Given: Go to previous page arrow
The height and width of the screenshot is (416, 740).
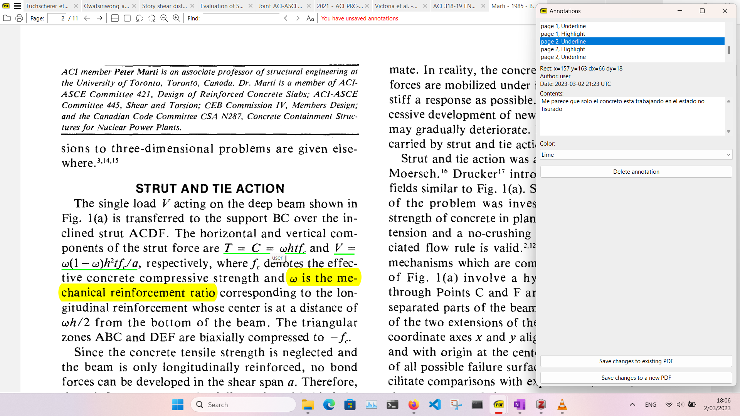Looking at the screenshot, I should (x=87, y=18).
